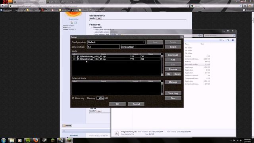Image resolution: width=254 pixels, height=143 pixels.
Task: Click taskbar volume speaker icon
Action: click(x=241, y=140)
